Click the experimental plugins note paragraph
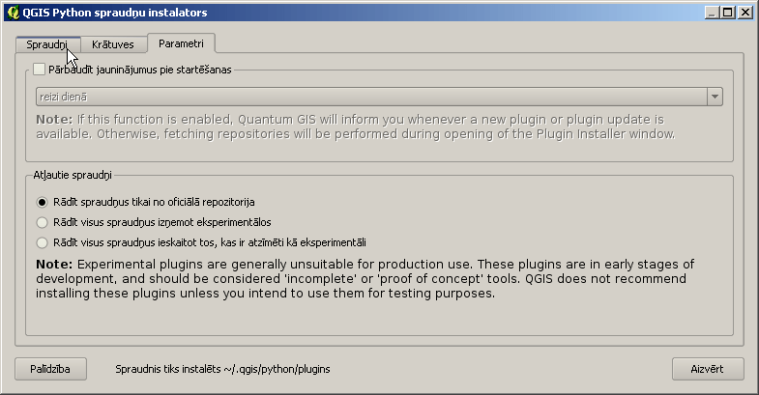 365,278
